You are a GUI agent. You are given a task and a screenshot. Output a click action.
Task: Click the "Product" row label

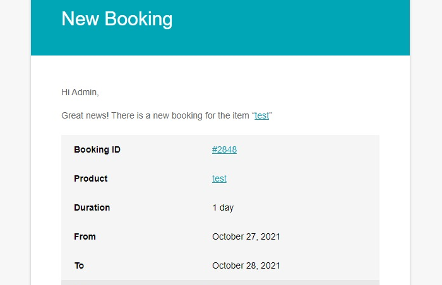tap(91, 178)
